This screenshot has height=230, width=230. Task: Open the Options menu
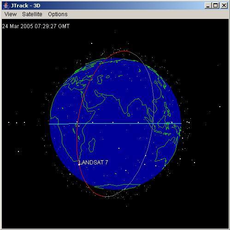click(58, 14)
